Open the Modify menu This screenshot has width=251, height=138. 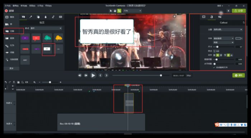pos(24,6)
